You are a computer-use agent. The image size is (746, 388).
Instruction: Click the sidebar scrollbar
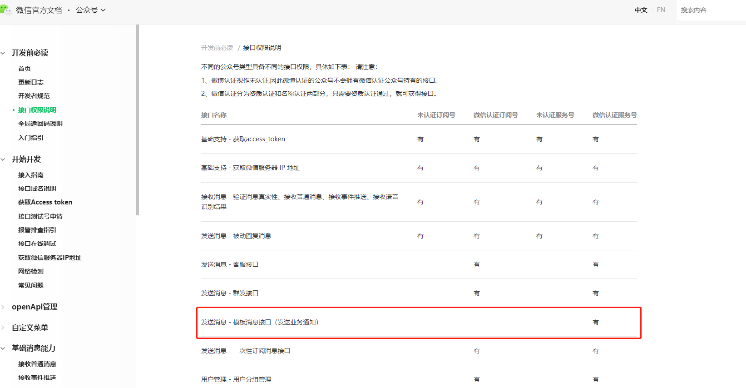point(137,120)
